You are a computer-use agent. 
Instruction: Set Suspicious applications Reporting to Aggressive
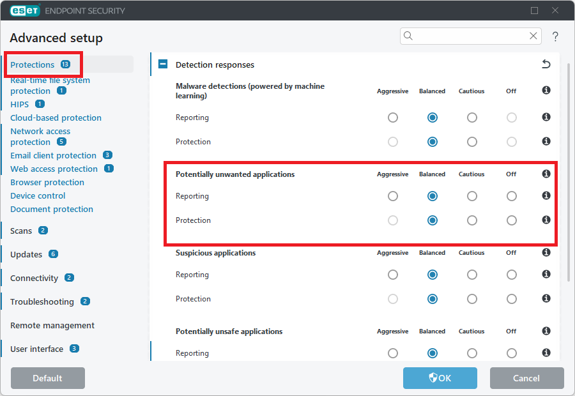(x=393, y=275)
